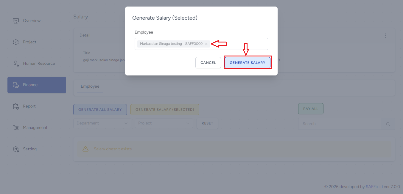The image size is (403, 194).
Task: Open the three-dot options menu in Detail
Action: click(x=386, y=36)
